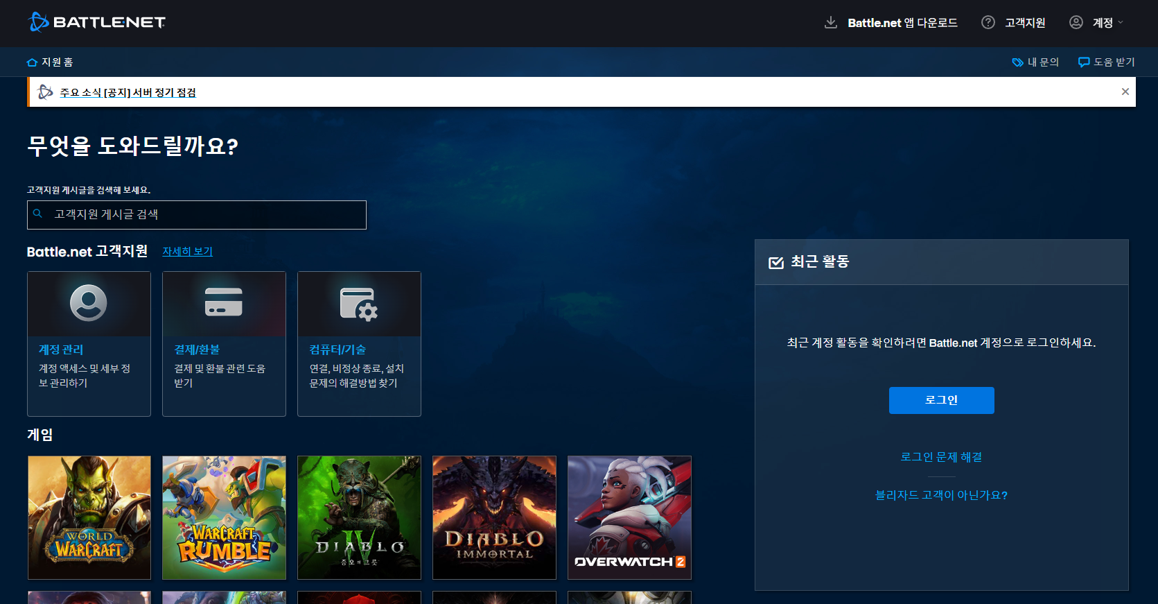The image size is (1158, 604).
Task: Click the 고객지원 게시글 검색 input field
Action: [197, 215]
